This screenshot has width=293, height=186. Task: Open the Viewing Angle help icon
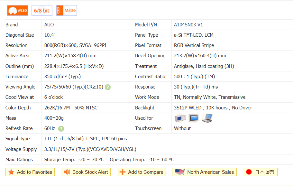108,87
